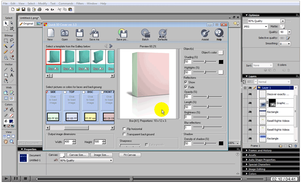Open the Filters menu
This screenshot has width=301, height=183.
80,3
